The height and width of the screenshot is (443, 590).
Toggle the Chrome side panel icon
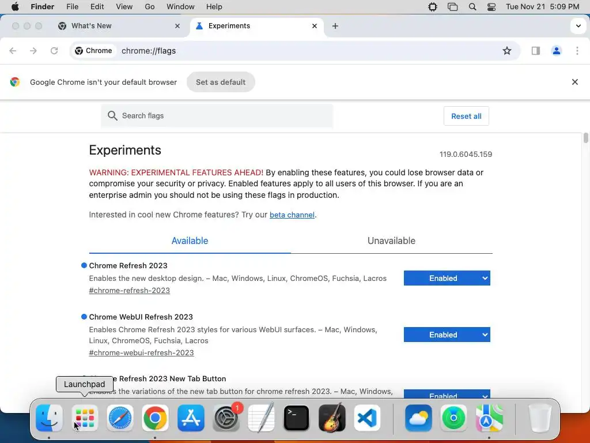click(x=536, y=51)
